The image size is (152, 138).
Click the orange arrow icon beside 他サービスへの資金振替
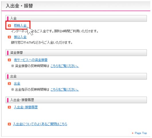coord(9,60)
